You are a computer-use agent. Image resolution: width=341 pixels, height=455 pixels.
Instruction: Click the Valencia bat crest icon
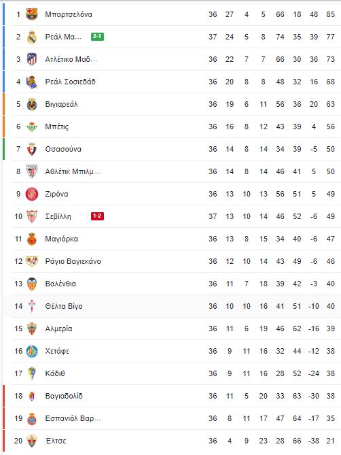(x=32, y=284)
